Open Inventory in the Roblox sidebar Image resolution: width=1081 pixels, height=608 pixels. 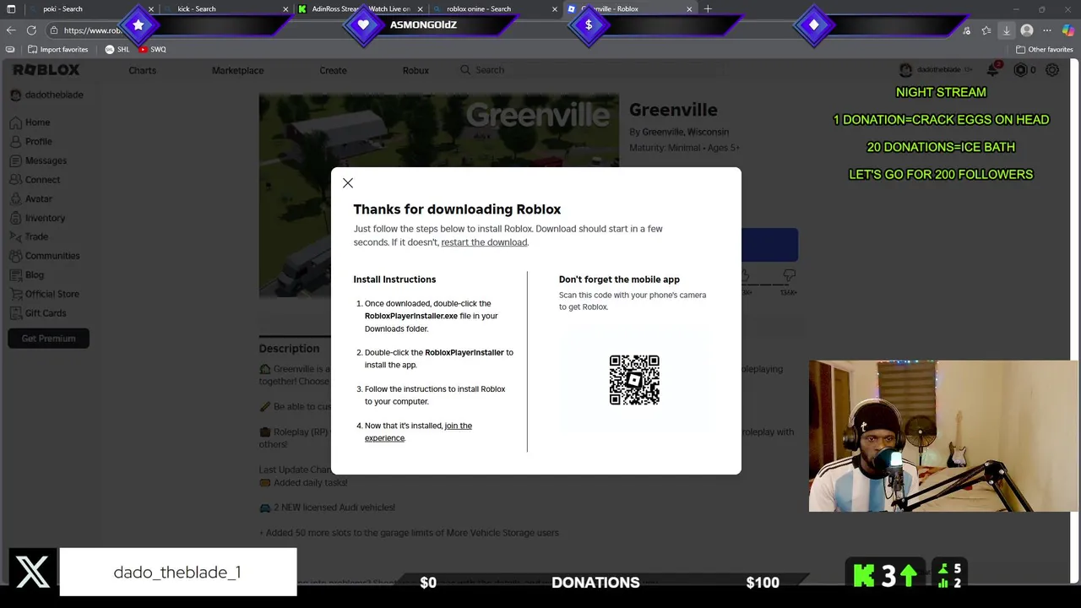(x=37, y=218)
